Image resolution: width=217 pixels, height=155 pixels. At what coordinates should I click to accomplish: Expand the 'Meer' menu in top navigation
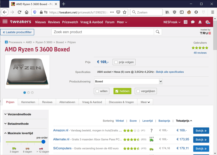point(122,22)
